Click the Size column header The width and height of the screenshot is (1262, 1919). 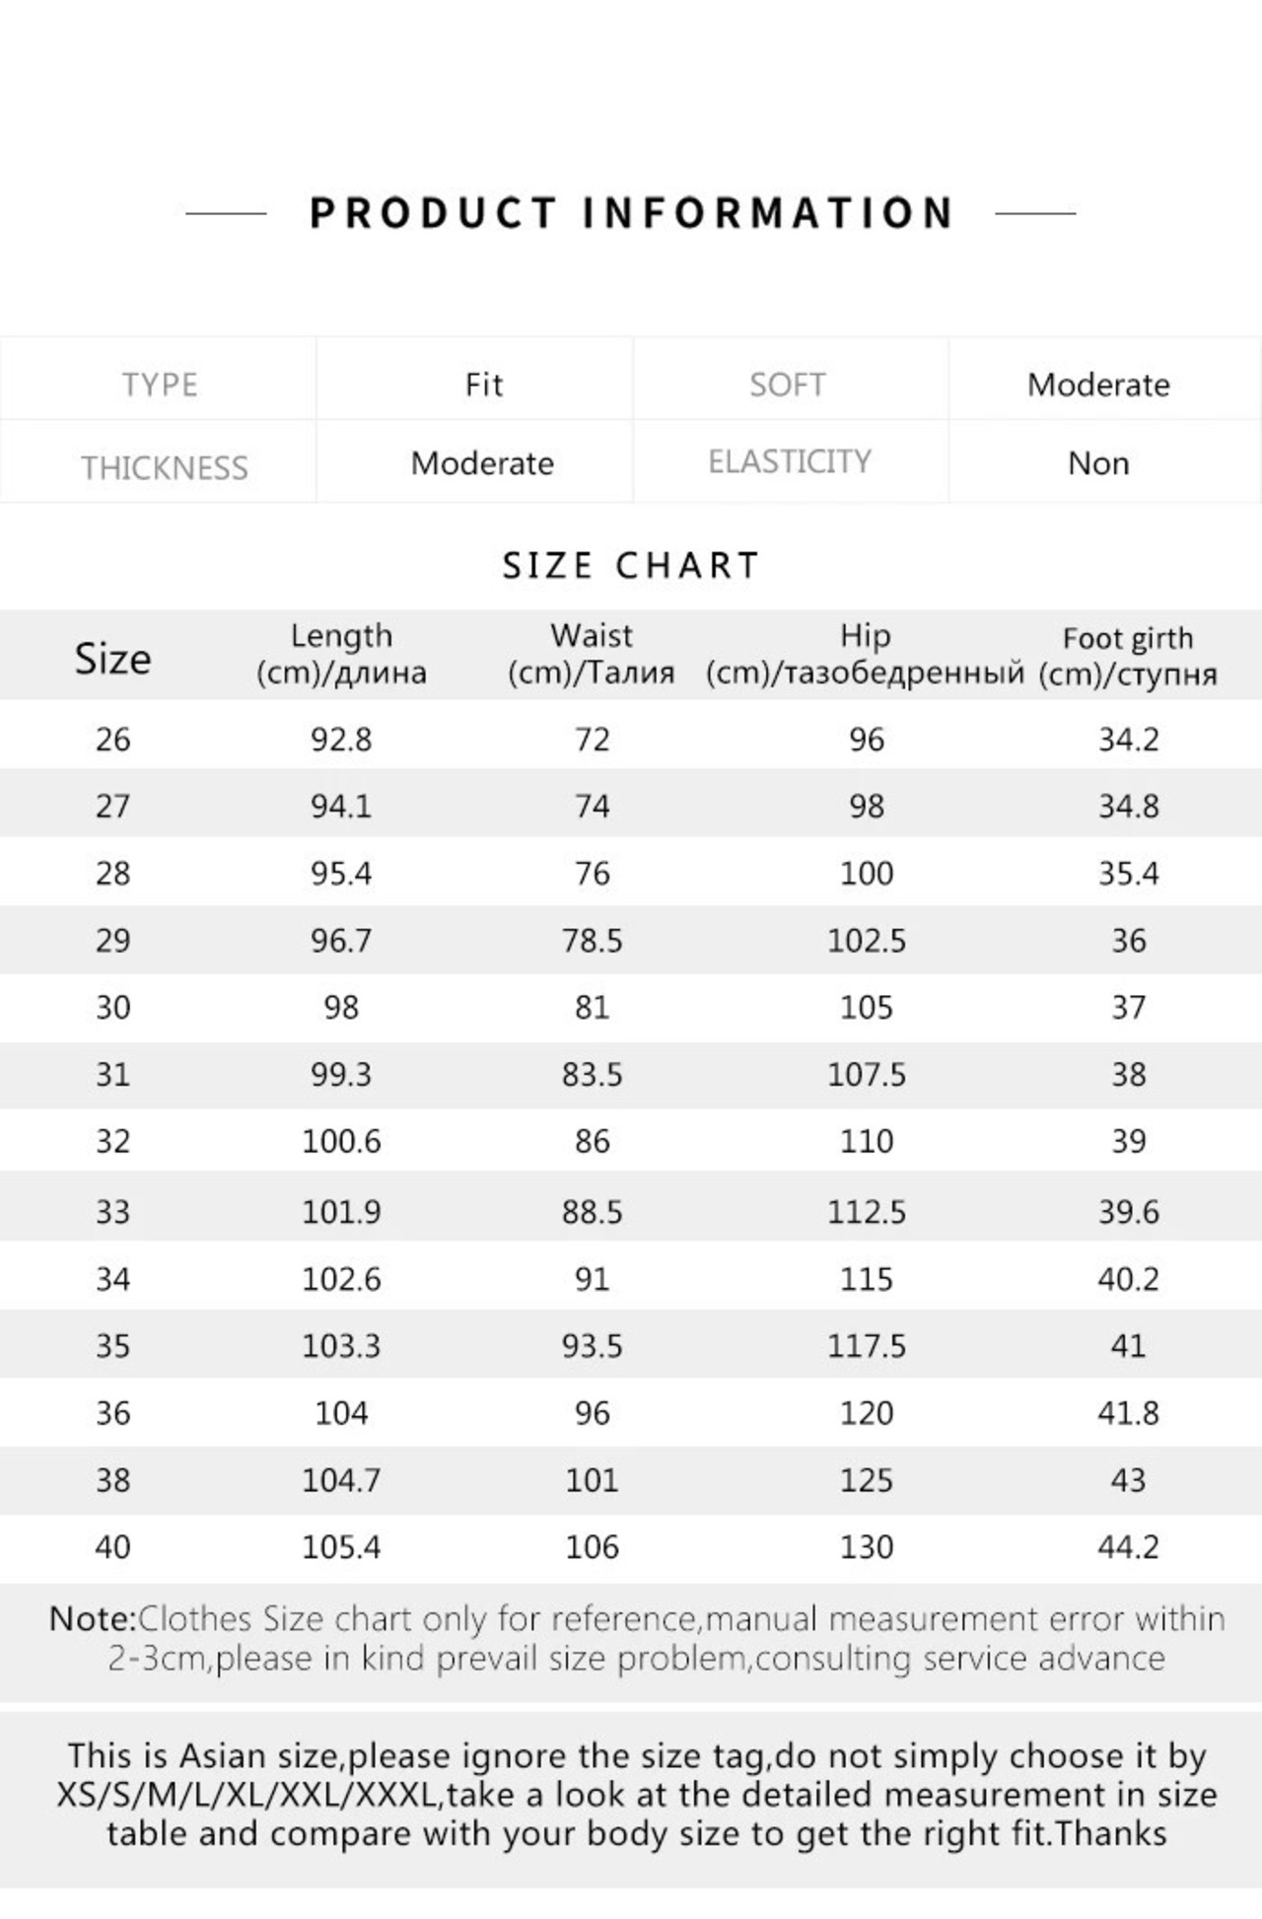point(112,659)
